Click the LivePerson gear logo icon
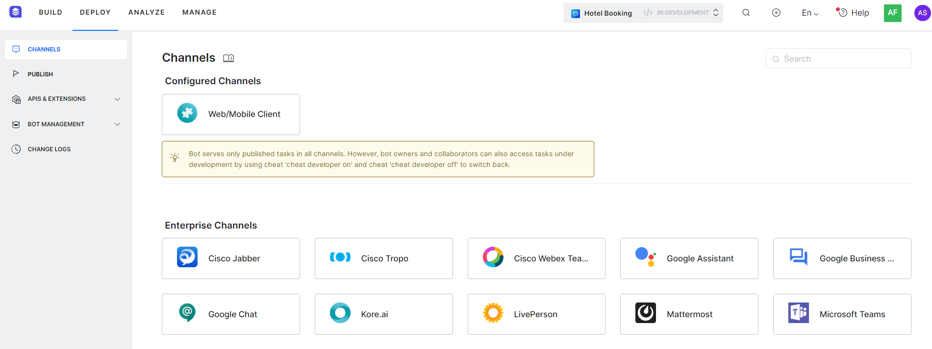This screenshot has height=349, width=932. click(x=493, y=313)
